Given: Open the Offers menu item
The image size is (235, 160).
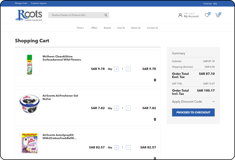Looking at the screenshot, I should pyautogui.click(x=94, y=28).
